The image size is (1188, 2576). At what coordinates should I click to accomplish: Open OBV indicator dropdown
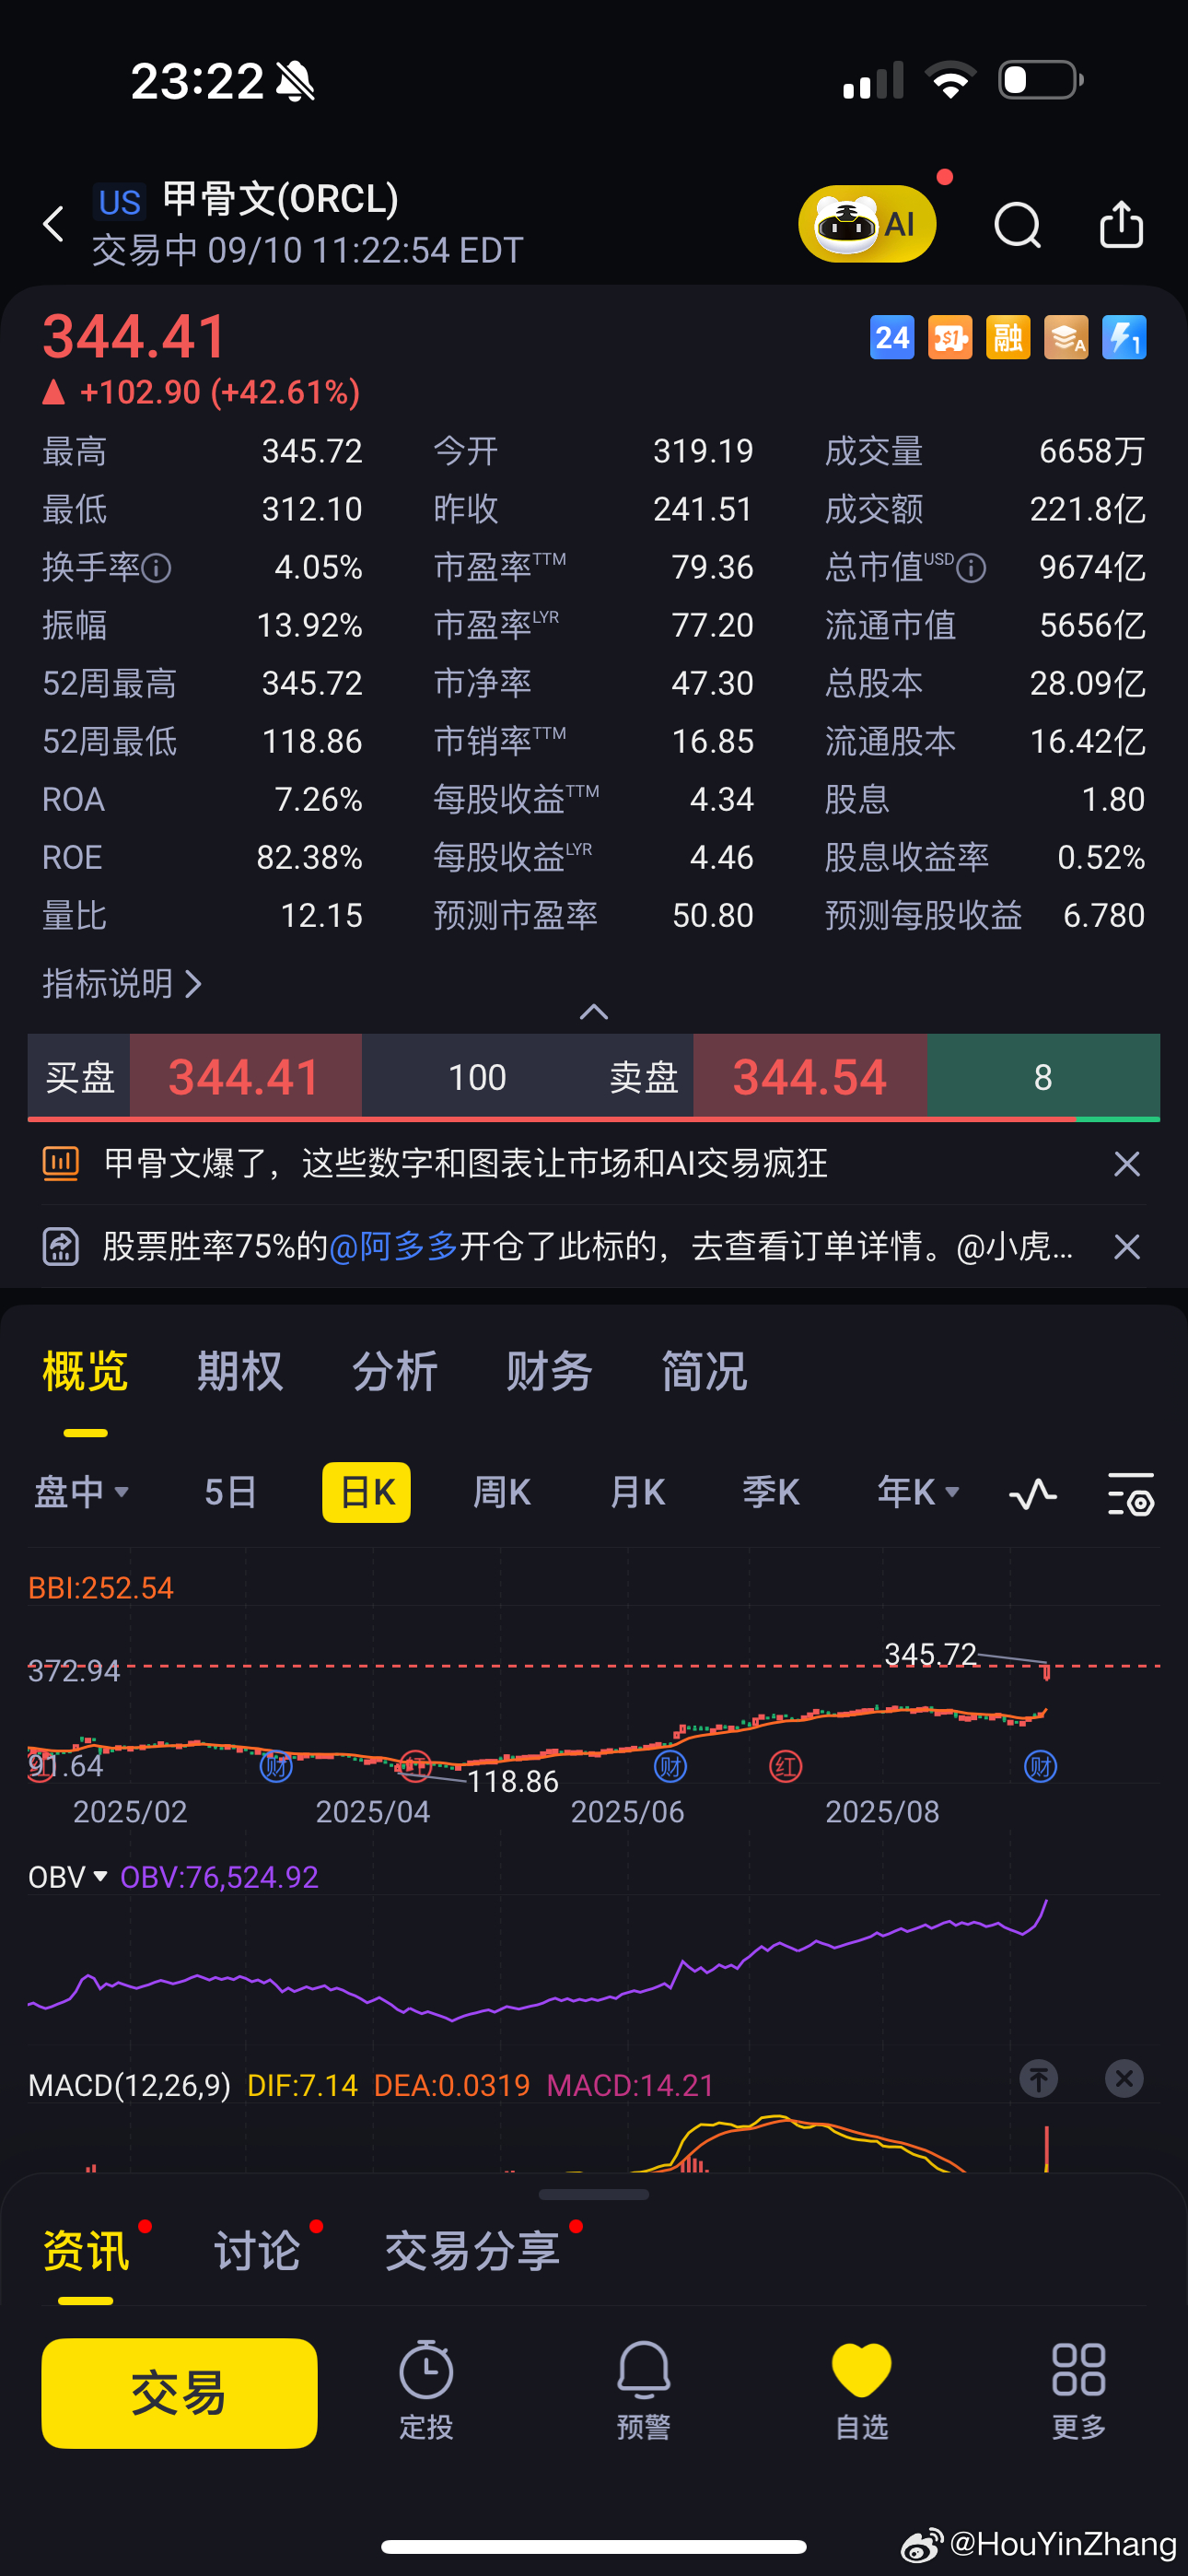tap(68, 1877)
